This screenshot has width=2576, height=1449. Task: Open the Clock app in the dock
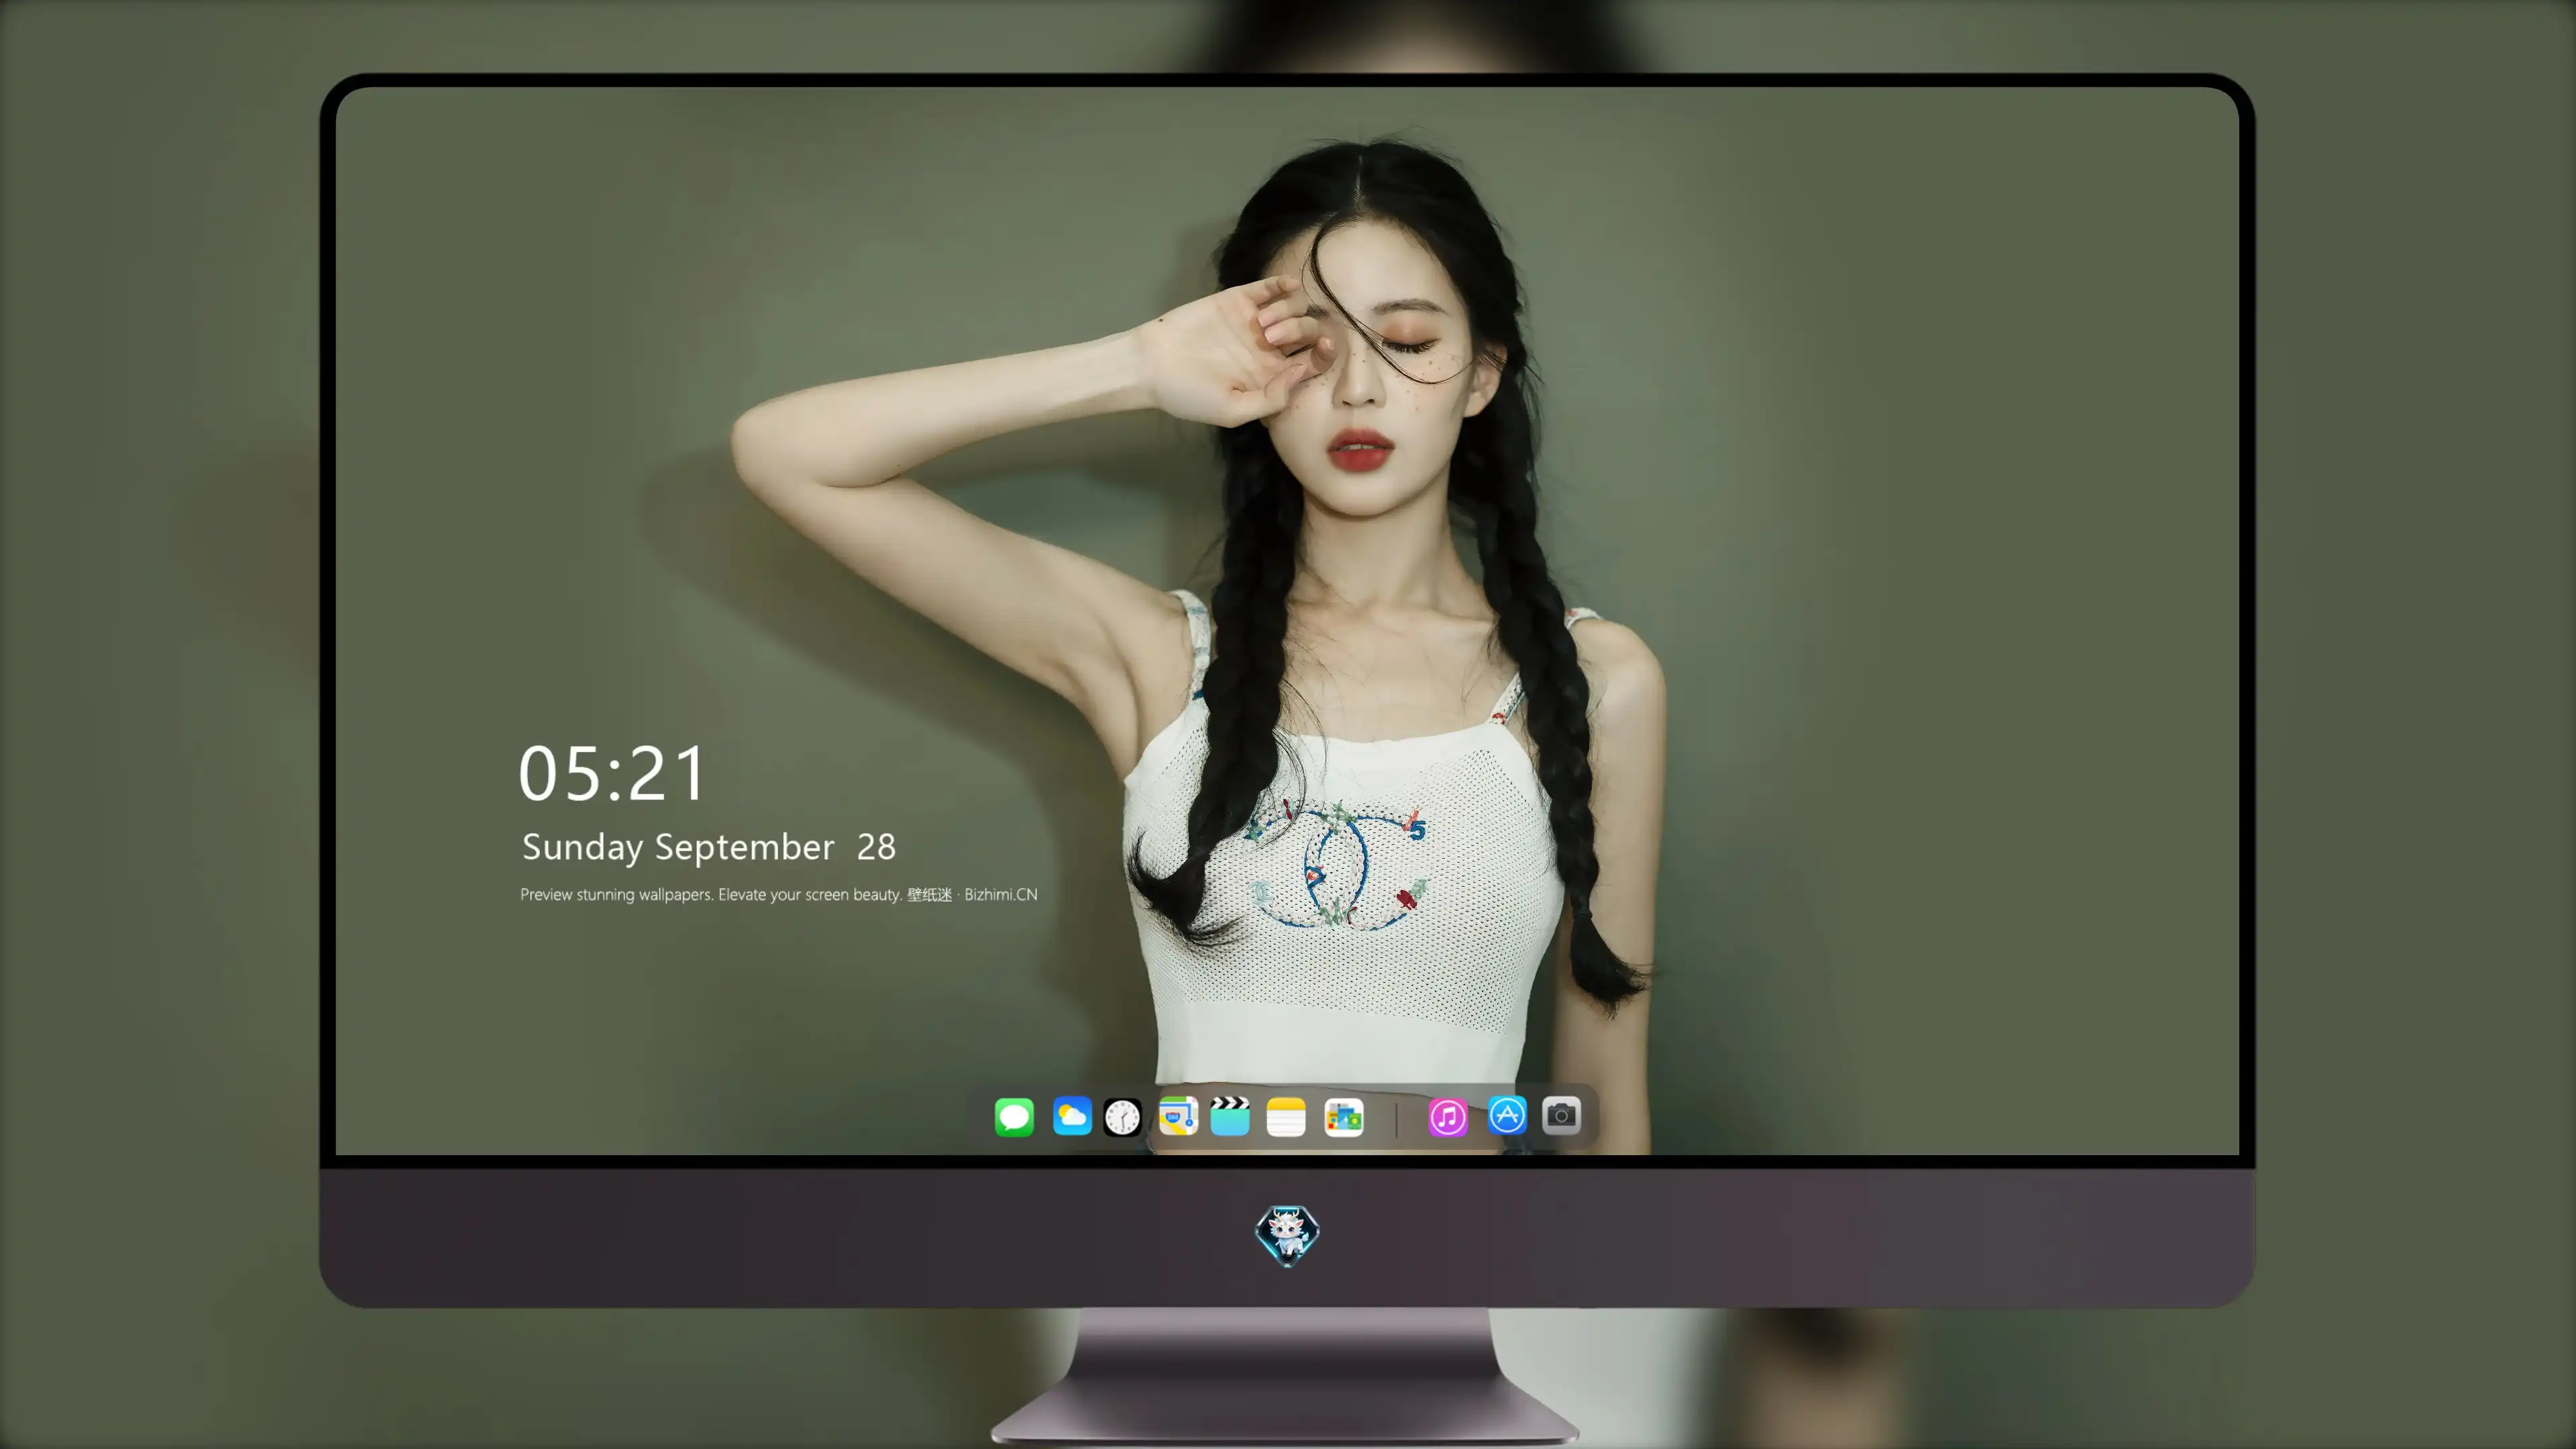[x=1122, y=1117]
